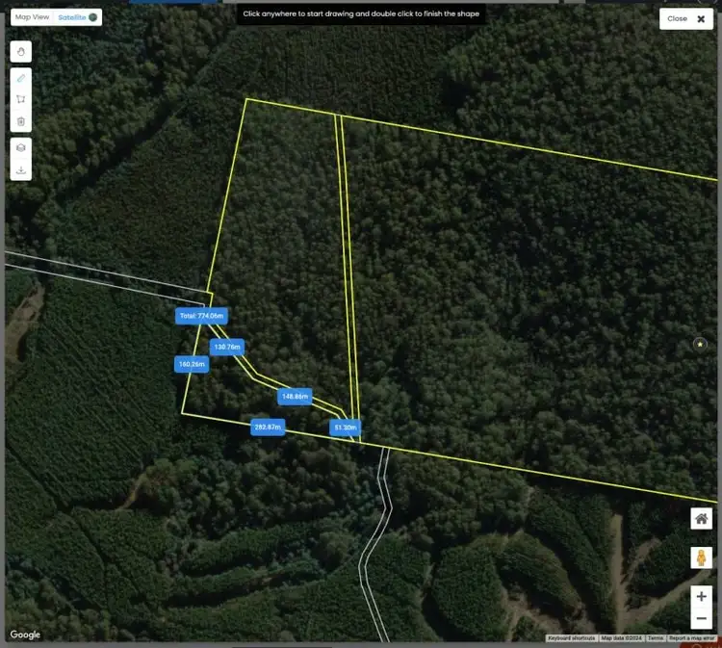Image resolution: width=722 pixels, height=648 pixels.
Task: Click the 130.76m measurement label
Action: click(227, 347)
